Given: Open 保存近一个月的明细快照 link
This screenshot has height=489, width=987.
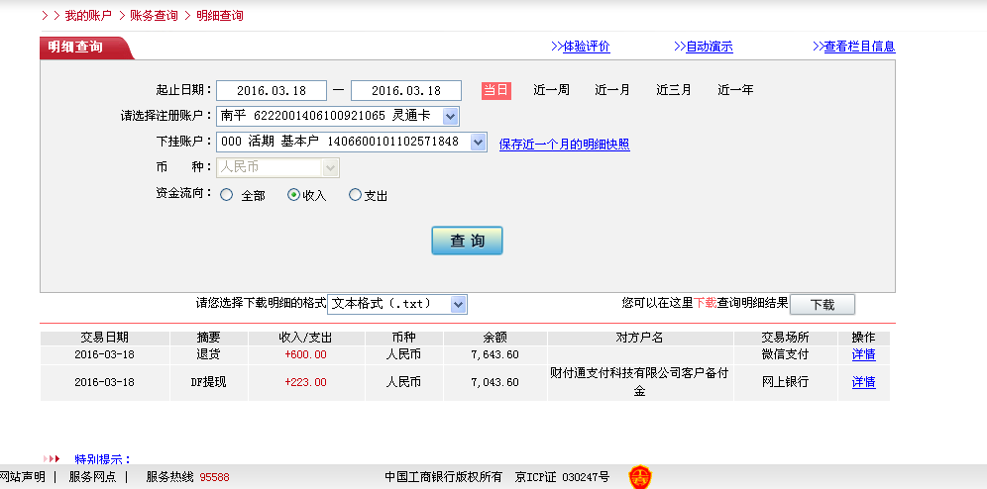Looking at the screenshot, I should [564, 145].
